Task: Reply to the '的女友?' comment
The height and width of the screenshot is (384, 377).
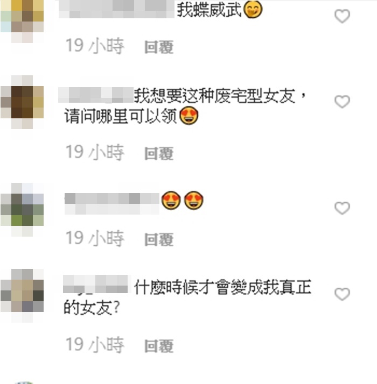Action: pyautogui.click(x=159, y=346)
